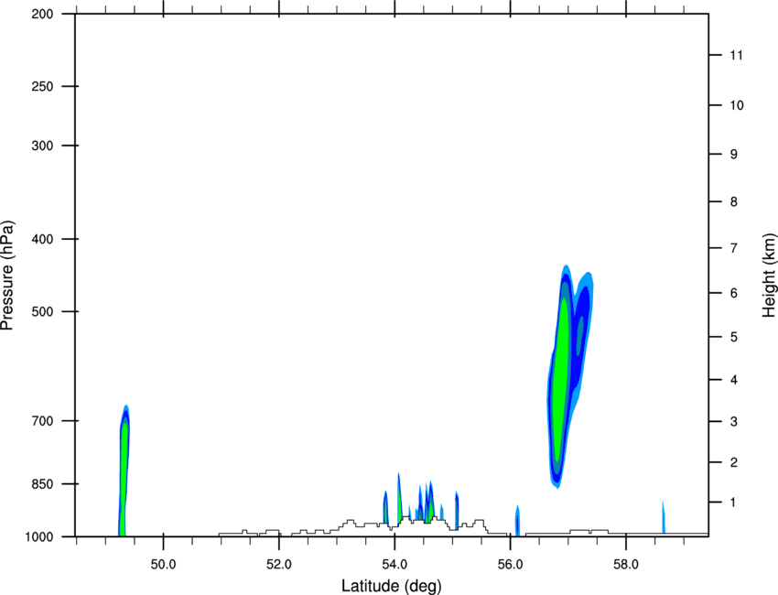Click the 58.0 latitude tick label
The width and height of the screenshot is (778, 595).
pos(626,565)
